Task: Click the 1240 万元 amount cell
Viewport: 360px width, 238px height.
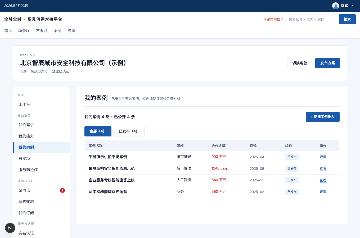Action: coord(219,168)
